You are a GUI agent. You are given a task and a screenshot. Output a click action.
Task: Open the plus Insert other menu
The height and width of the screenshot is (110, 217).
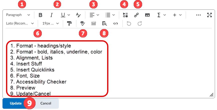point(177,15)
